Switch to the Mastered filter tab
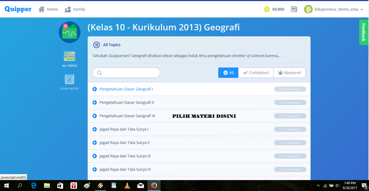 pyautogui.click(x=289, y=72)
